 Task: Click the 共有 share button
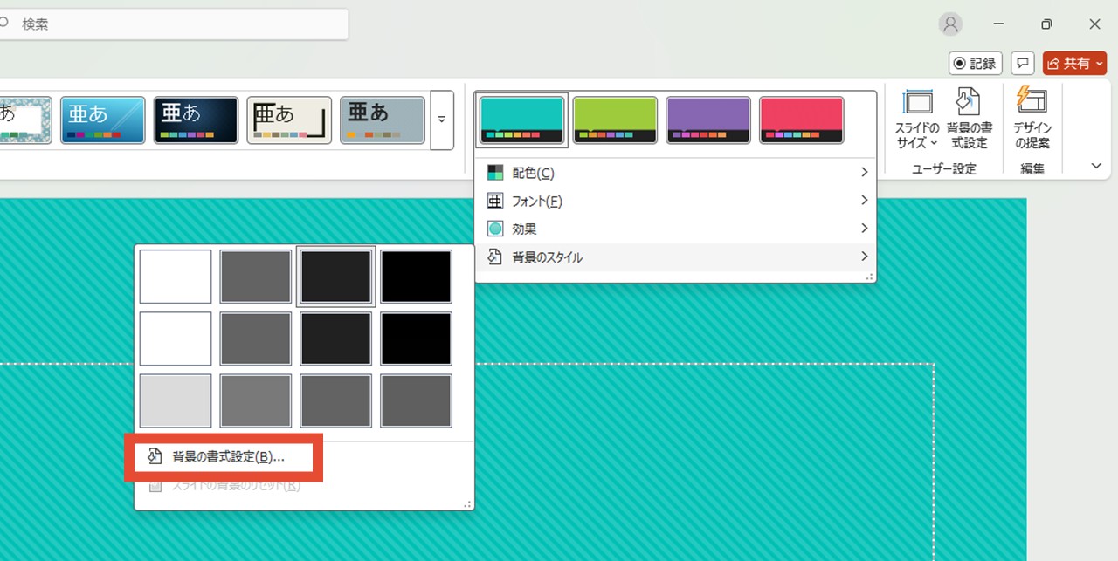[x=1074, y=64]
